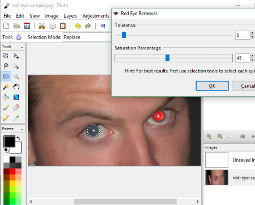Screen dimensions: 255x205
Task: Collapse the Tools panel
Action: 22,47
